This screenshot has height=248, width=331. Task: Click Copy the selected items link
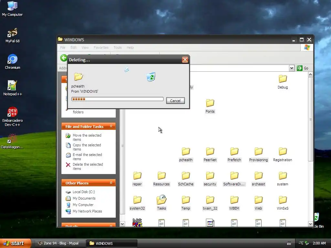(x=87, y=147)
